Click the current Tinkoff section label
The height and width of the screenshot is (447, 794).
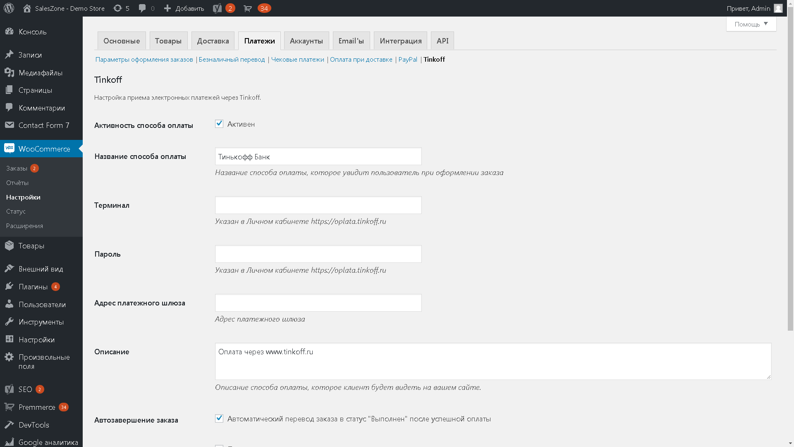click(x=434, y=59)
